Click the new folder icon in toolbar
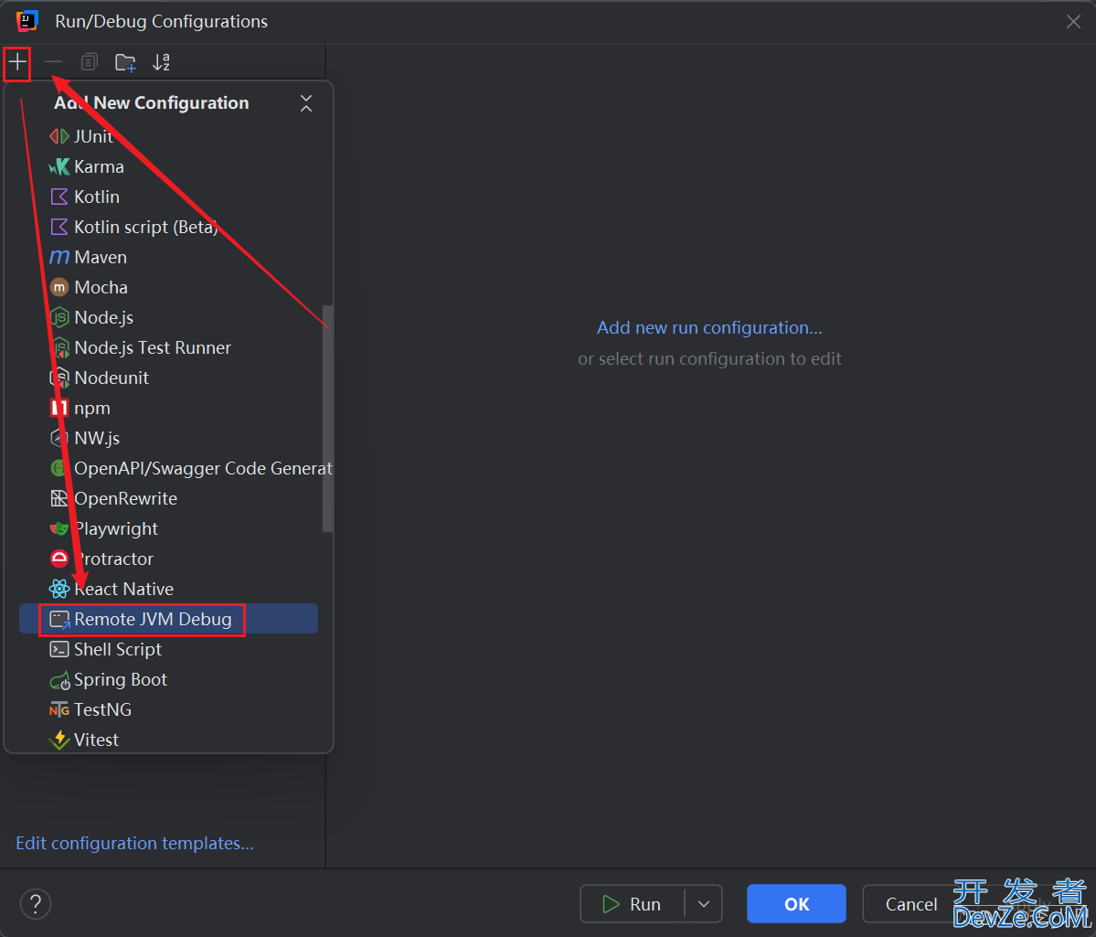The width and height of the screenshot is (1096, 937). pos(125,62)
